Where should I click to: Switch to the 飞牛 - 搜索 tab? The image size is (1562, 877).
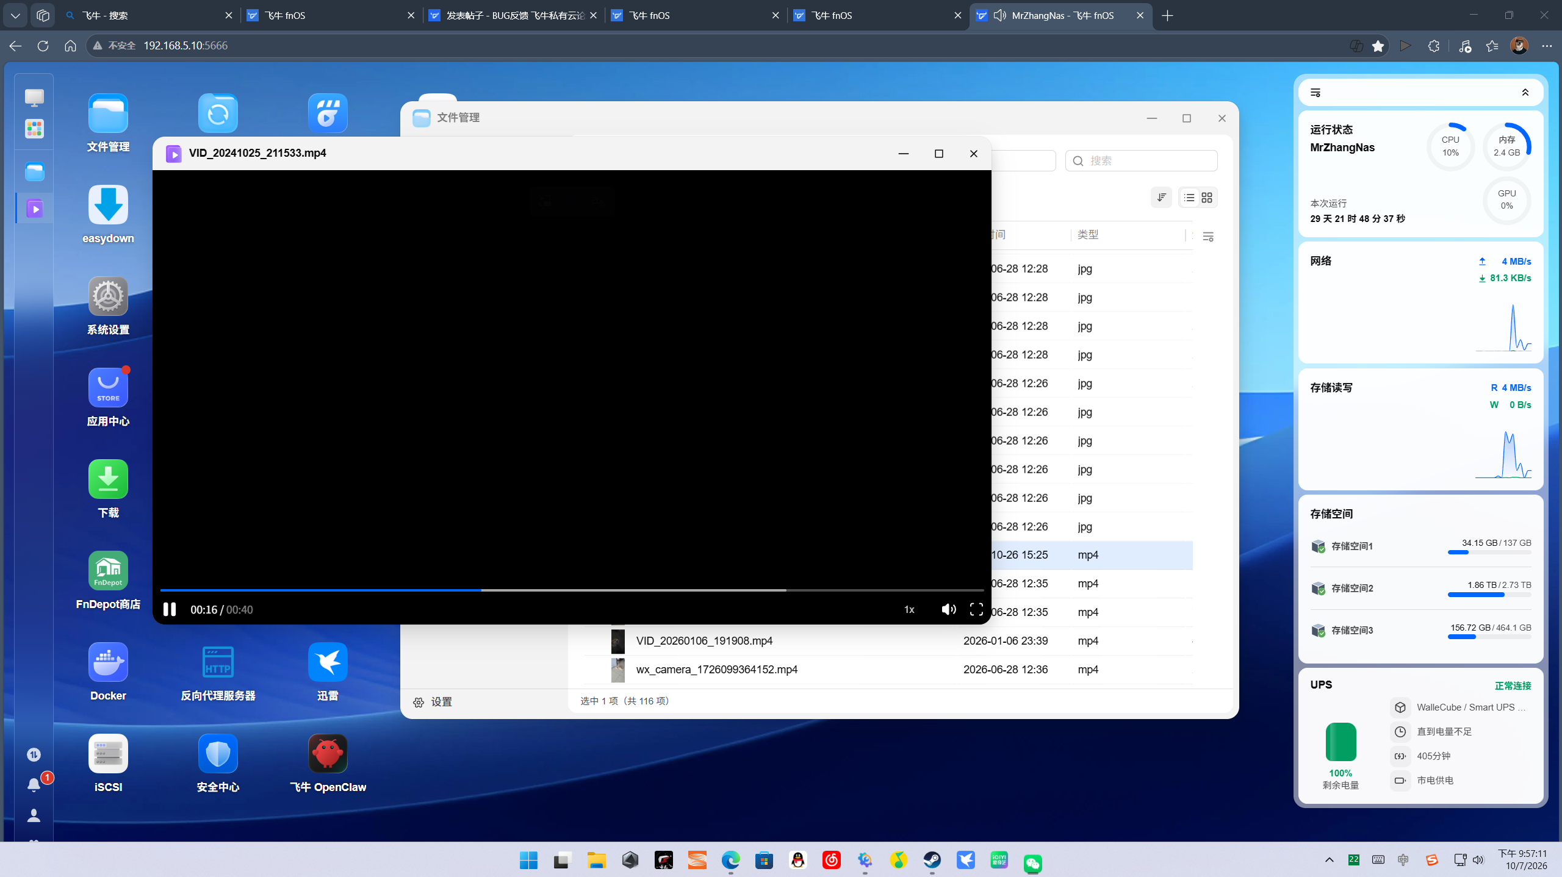149,15
